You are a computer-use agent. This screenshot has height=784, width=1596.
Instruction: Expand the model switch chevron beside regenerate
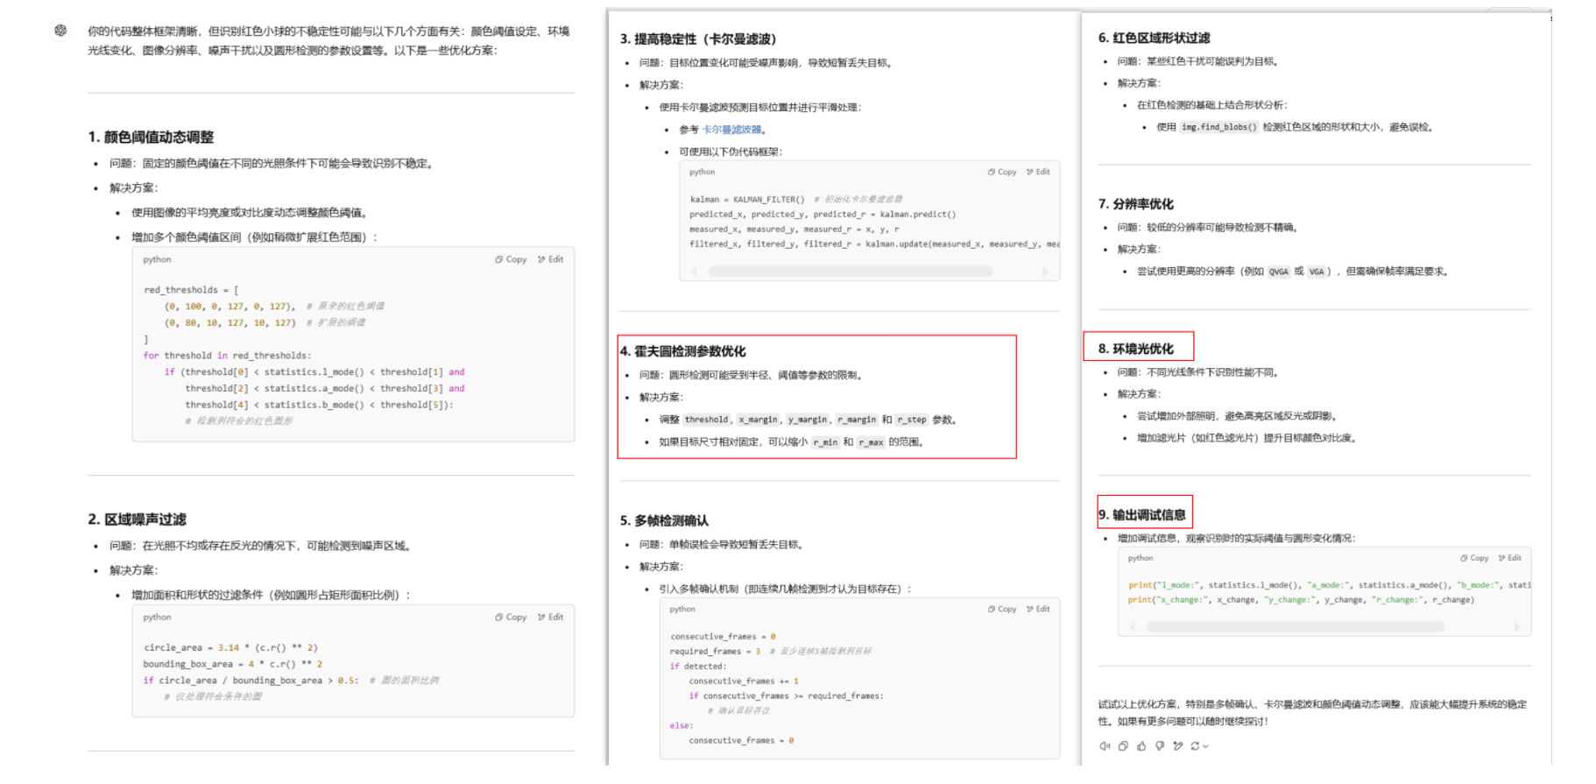[1206, 746]
